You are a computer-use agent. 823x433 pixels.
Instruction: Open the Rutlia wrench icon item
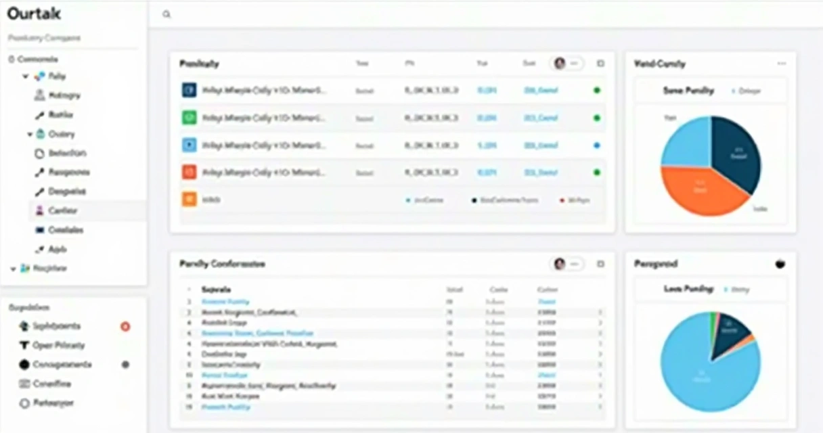(53, 115)
